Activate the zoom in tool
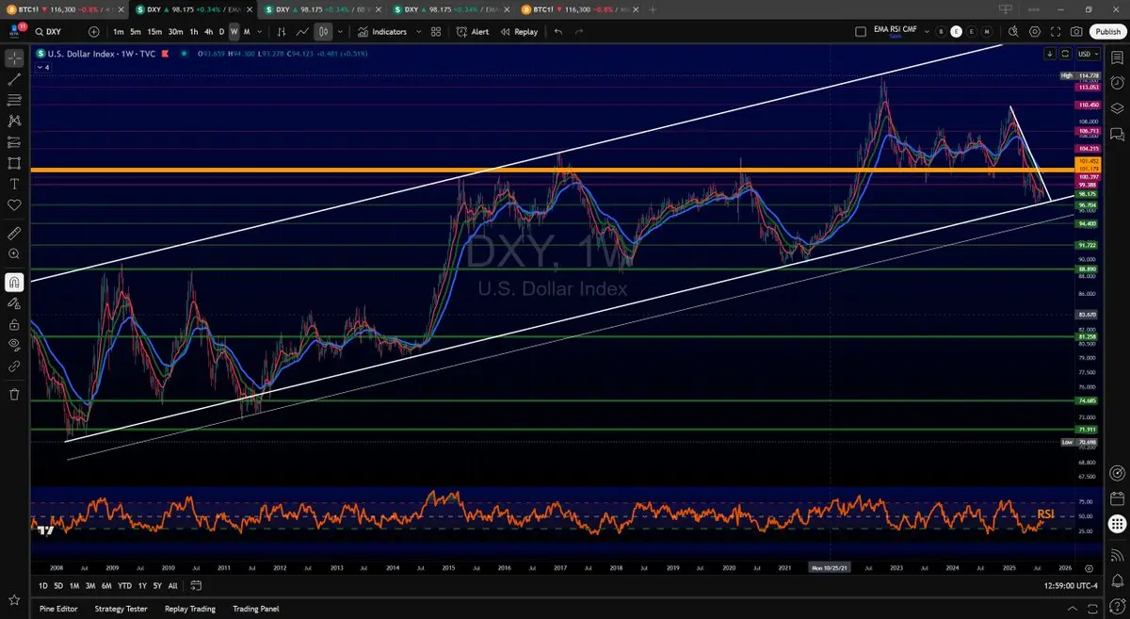This screenshot has width=1130, height=619. (14, 253)
